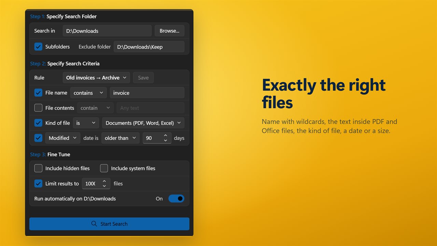Screen dimensions: 437x246
Task: Click the Start Search button
Action: (109, 224)
